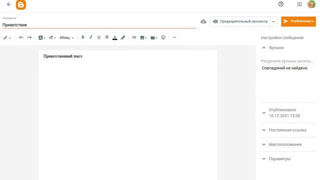Open the Google apps grid

[x=299, y=4]
